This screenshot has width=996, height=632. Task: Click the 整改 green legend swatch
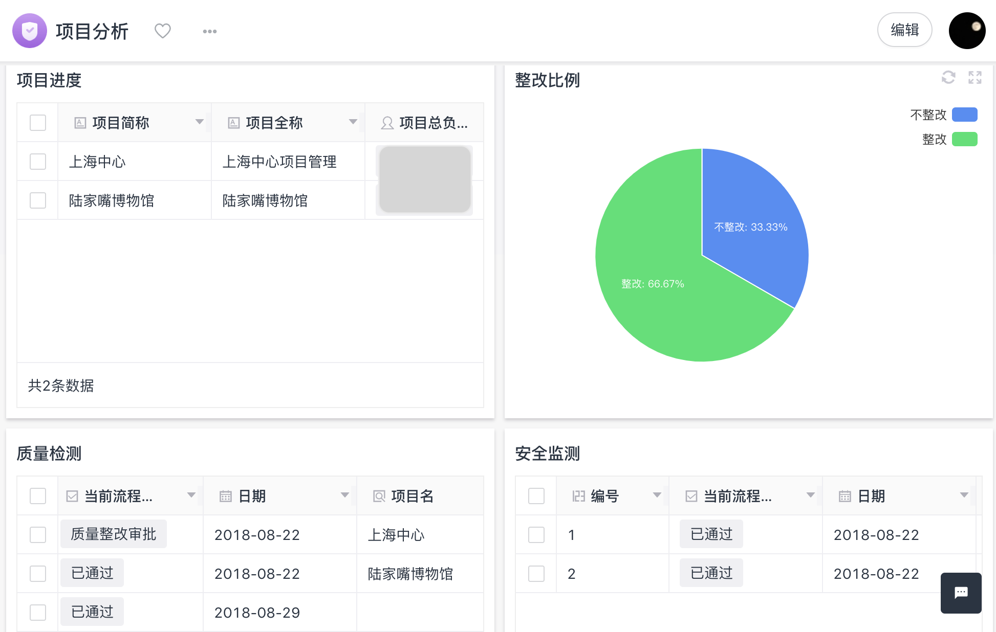(965, 139)
